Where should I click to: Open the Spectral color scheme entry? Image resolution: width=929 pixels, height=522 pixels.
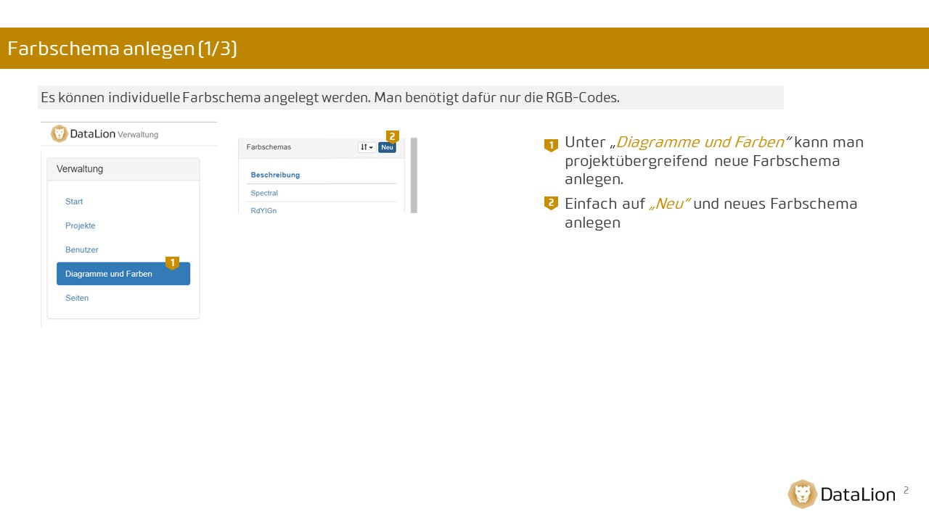click(x=264, y=193)
